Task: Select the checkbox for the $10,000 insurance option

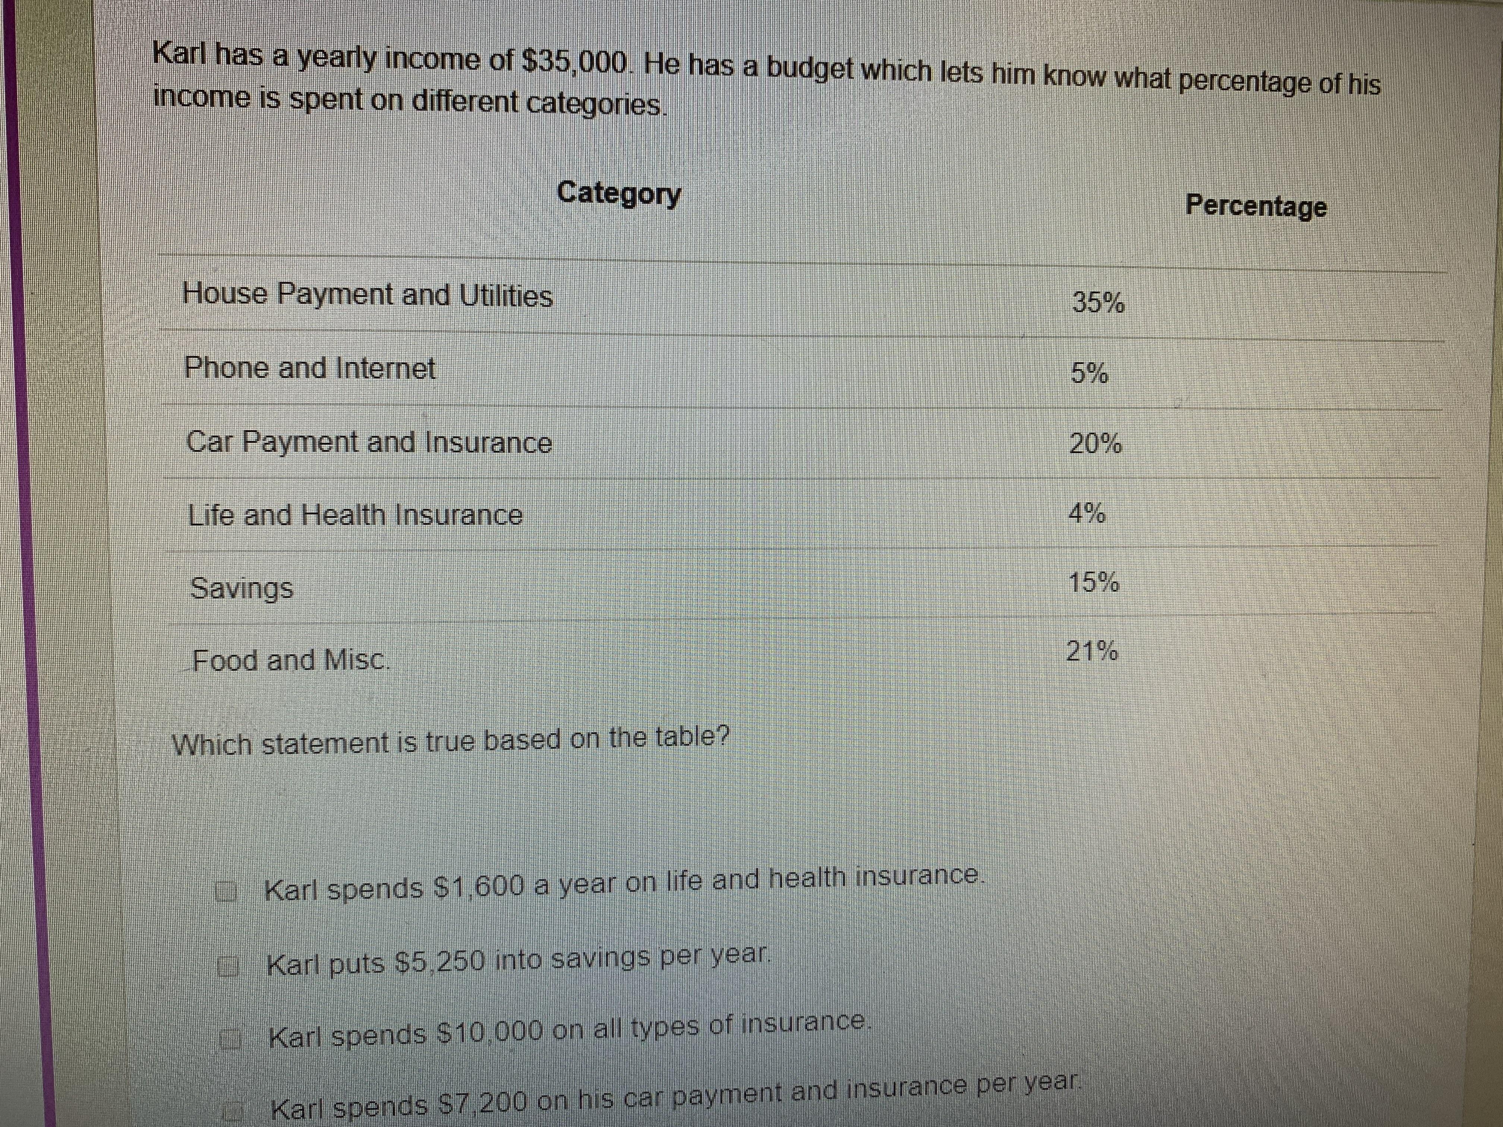Action: coord(231,1039)
